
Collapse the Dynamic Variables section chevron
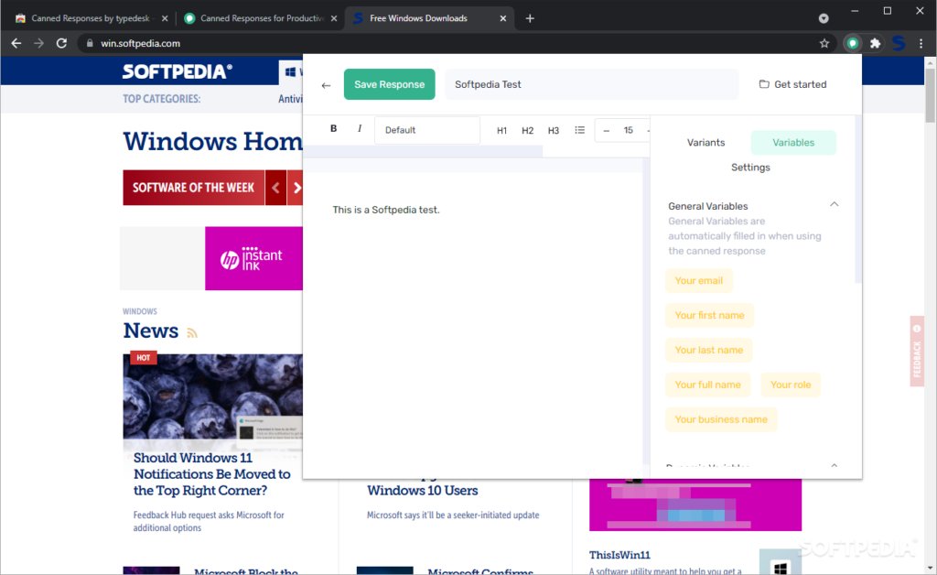coord(835,465)
